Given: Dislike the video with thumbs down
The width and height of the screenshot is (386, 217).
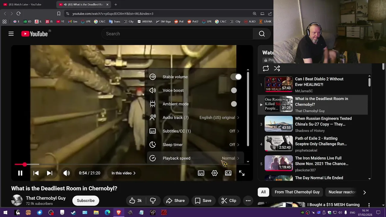Looking at the screenshot, I should click(153, 200).
